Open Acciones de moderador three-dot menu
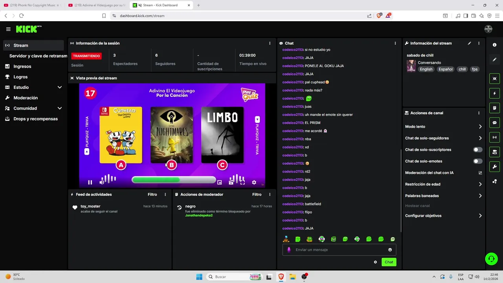Image resolution: width=503 pixels, height=283 pixels. [270, 195]
